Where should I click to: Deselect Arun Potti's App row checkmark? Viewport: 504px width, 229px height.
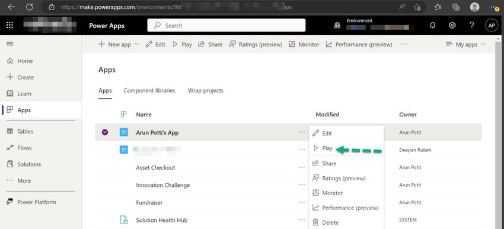[x=105, y=132]
